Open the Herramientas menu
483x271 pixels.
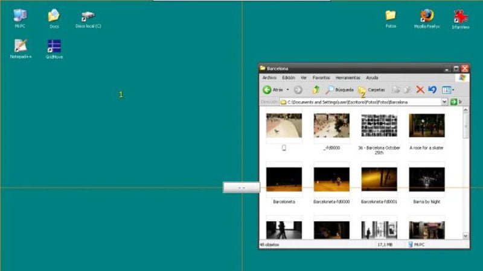click(348, 78)
